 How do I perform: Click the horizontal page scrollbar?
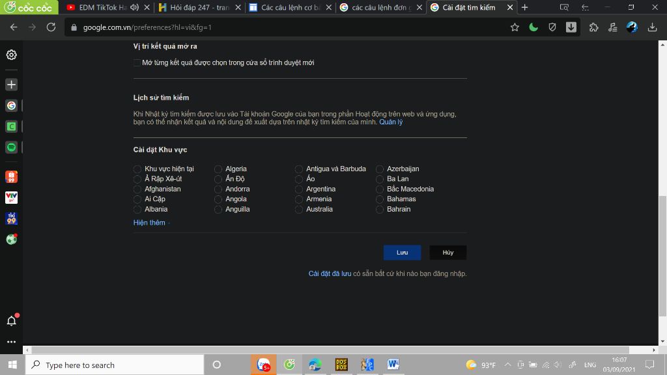pos(330,350)
